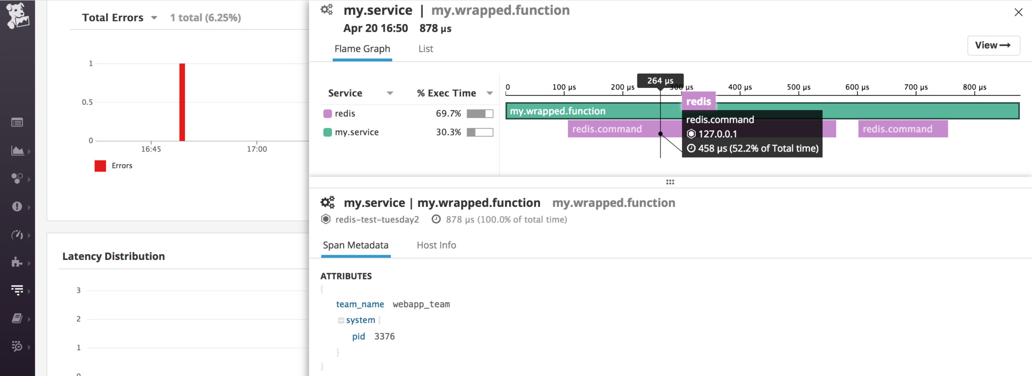
Task: Toggle the redis service color legend square
Action: coord(329,113)
